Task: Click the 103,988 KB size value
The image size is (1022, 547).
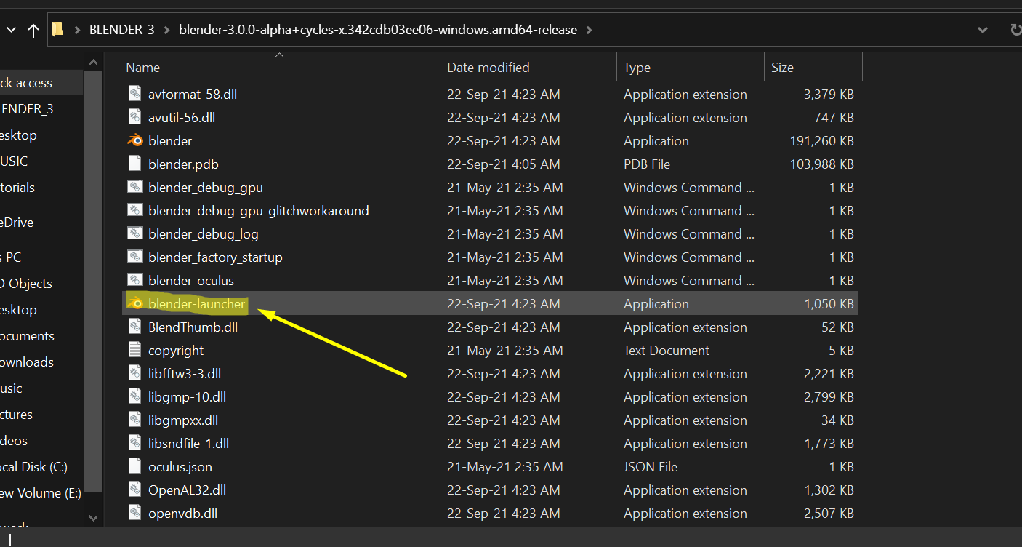Action: coord(821,164)
